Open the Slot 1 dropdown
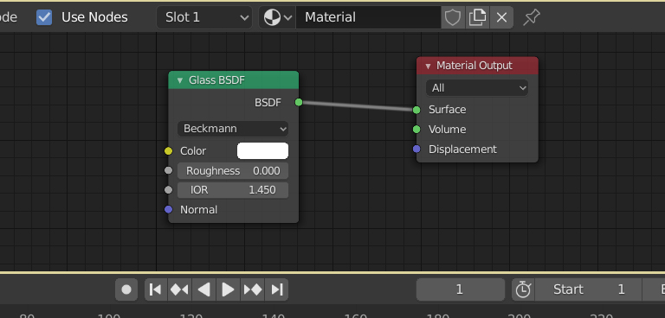The image size is (665, 318). [x=204, y=17]
